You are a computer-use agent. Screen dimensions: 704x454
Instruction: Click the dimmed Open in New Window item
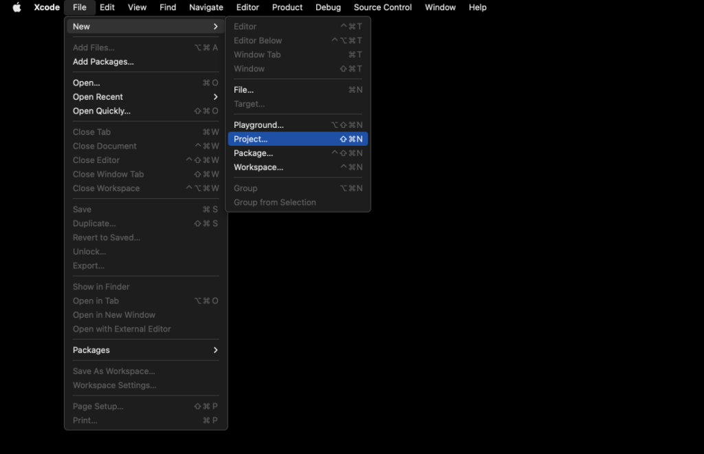click(x=146, y=315)
